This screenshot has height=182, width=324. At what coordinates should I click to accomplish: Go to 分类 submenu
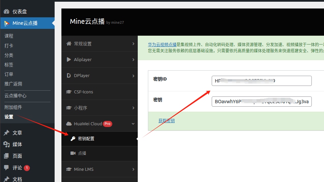click(9, 55)
